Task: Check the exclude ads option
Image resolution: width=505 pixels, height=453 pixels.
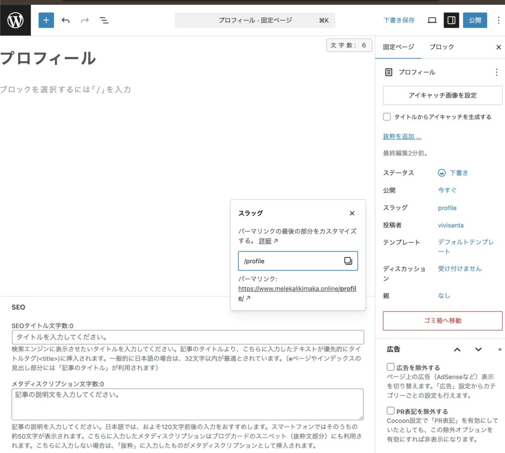Action: pyautogui.click(x=391, y=367)
